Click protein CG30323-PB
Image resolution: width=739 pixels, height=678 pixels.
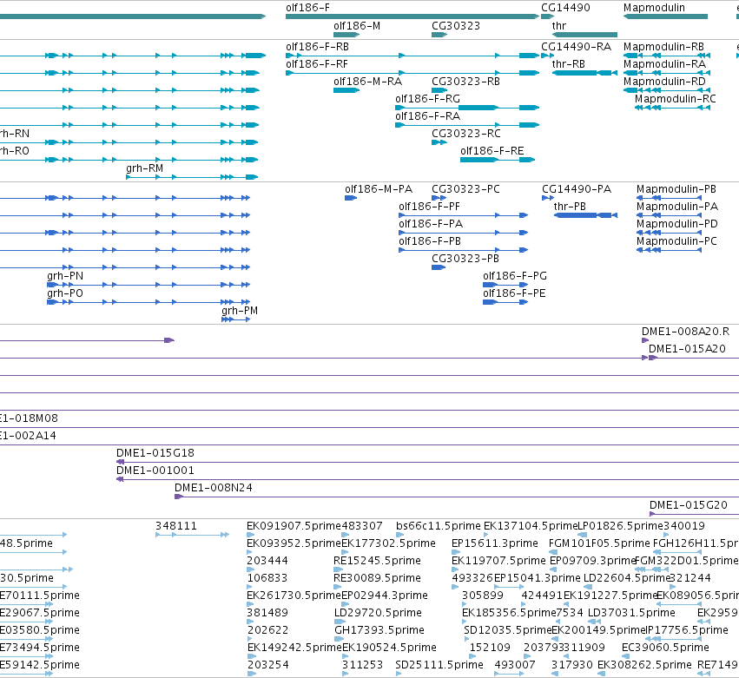click(x=465, y=260)
